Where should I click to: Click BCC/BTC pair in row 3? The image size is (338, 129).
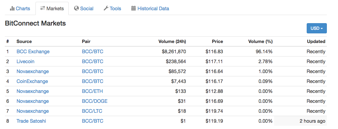pyautogui.click(x=92, y=72)
